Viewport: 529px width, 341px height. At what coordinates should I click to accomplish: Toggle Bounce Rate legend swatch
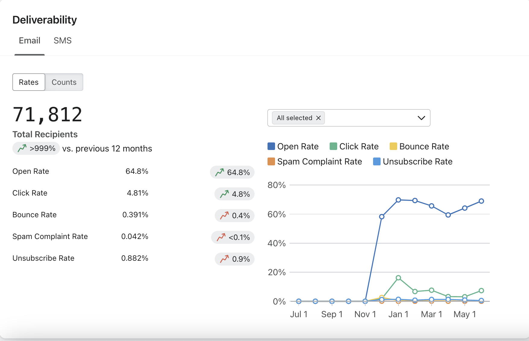[393, 146]
